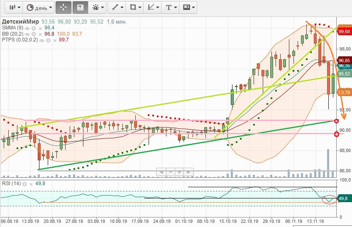The height and width of the screenshot is (227, 352).
Task: Click the 06.08.19 date axis label
Action: point(10,221)
